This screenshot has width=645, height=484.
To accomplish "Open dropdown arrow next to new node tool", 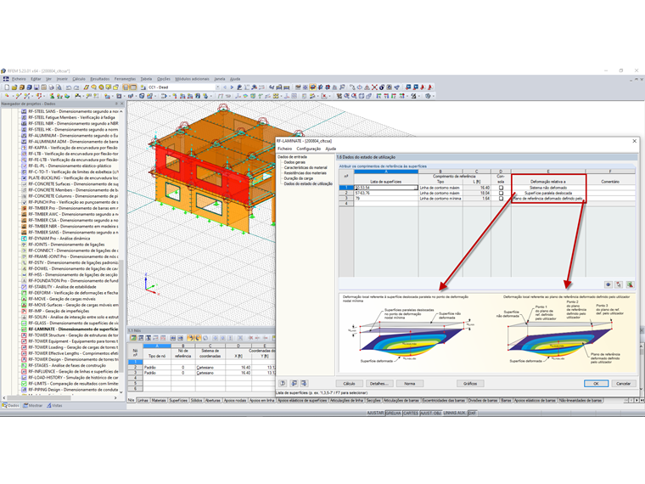I will point(13,96).
